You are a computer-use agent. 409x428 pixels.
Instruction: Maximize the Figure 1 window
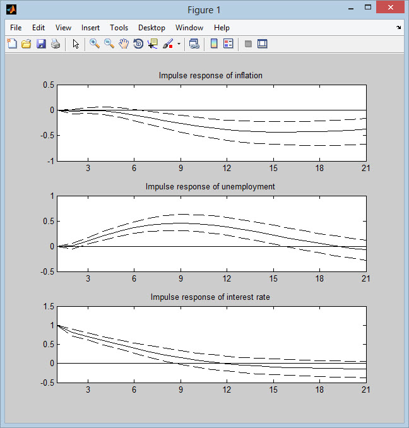(368, 8)
